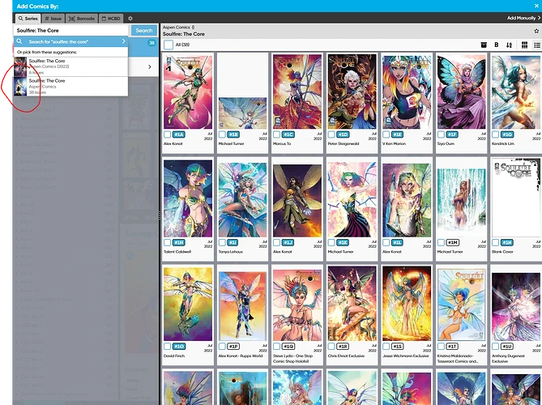
Task: Check the box for issue #1H Talent Caldwell
Action: pyautogui.click(x=168, y=242)
